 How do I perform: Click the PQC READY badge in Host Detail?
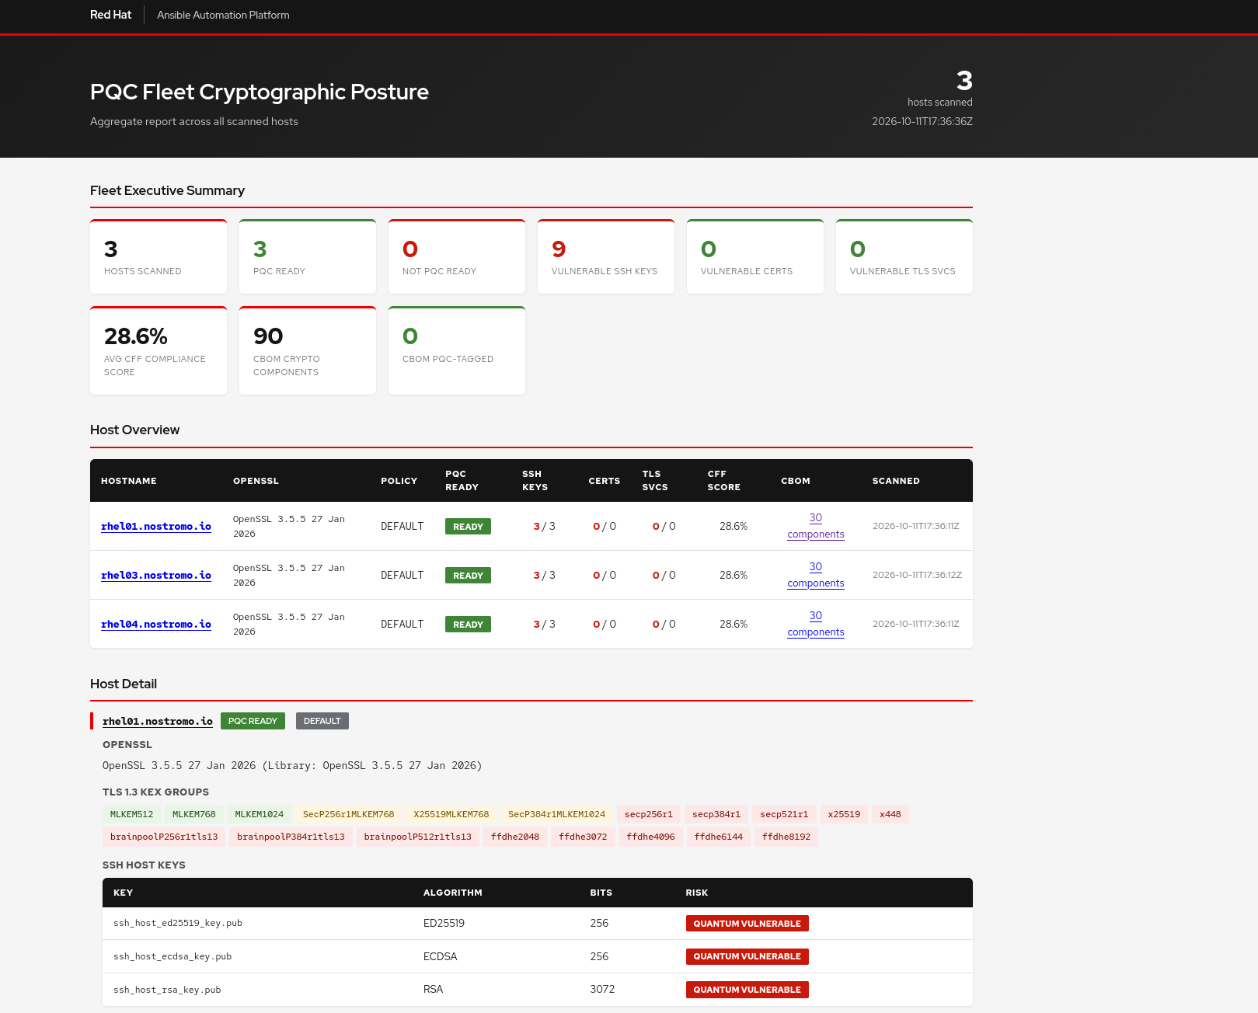253,721
